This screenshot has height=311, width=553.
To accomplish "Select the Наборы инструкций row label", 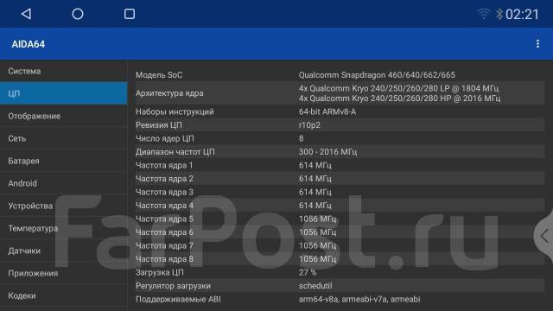I will [175, 111].
